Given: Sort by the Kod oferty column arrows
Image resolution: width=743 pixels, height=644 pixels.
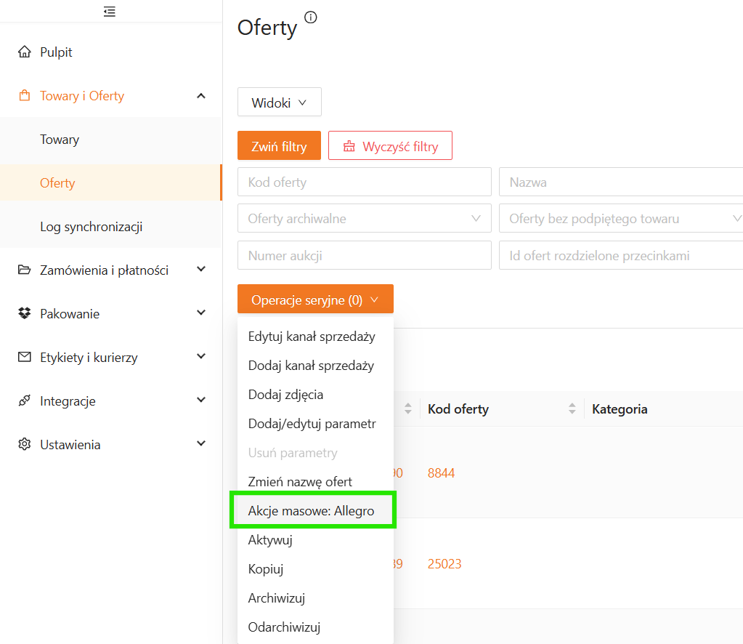Looking at the screenshot, I should point(572,409).
